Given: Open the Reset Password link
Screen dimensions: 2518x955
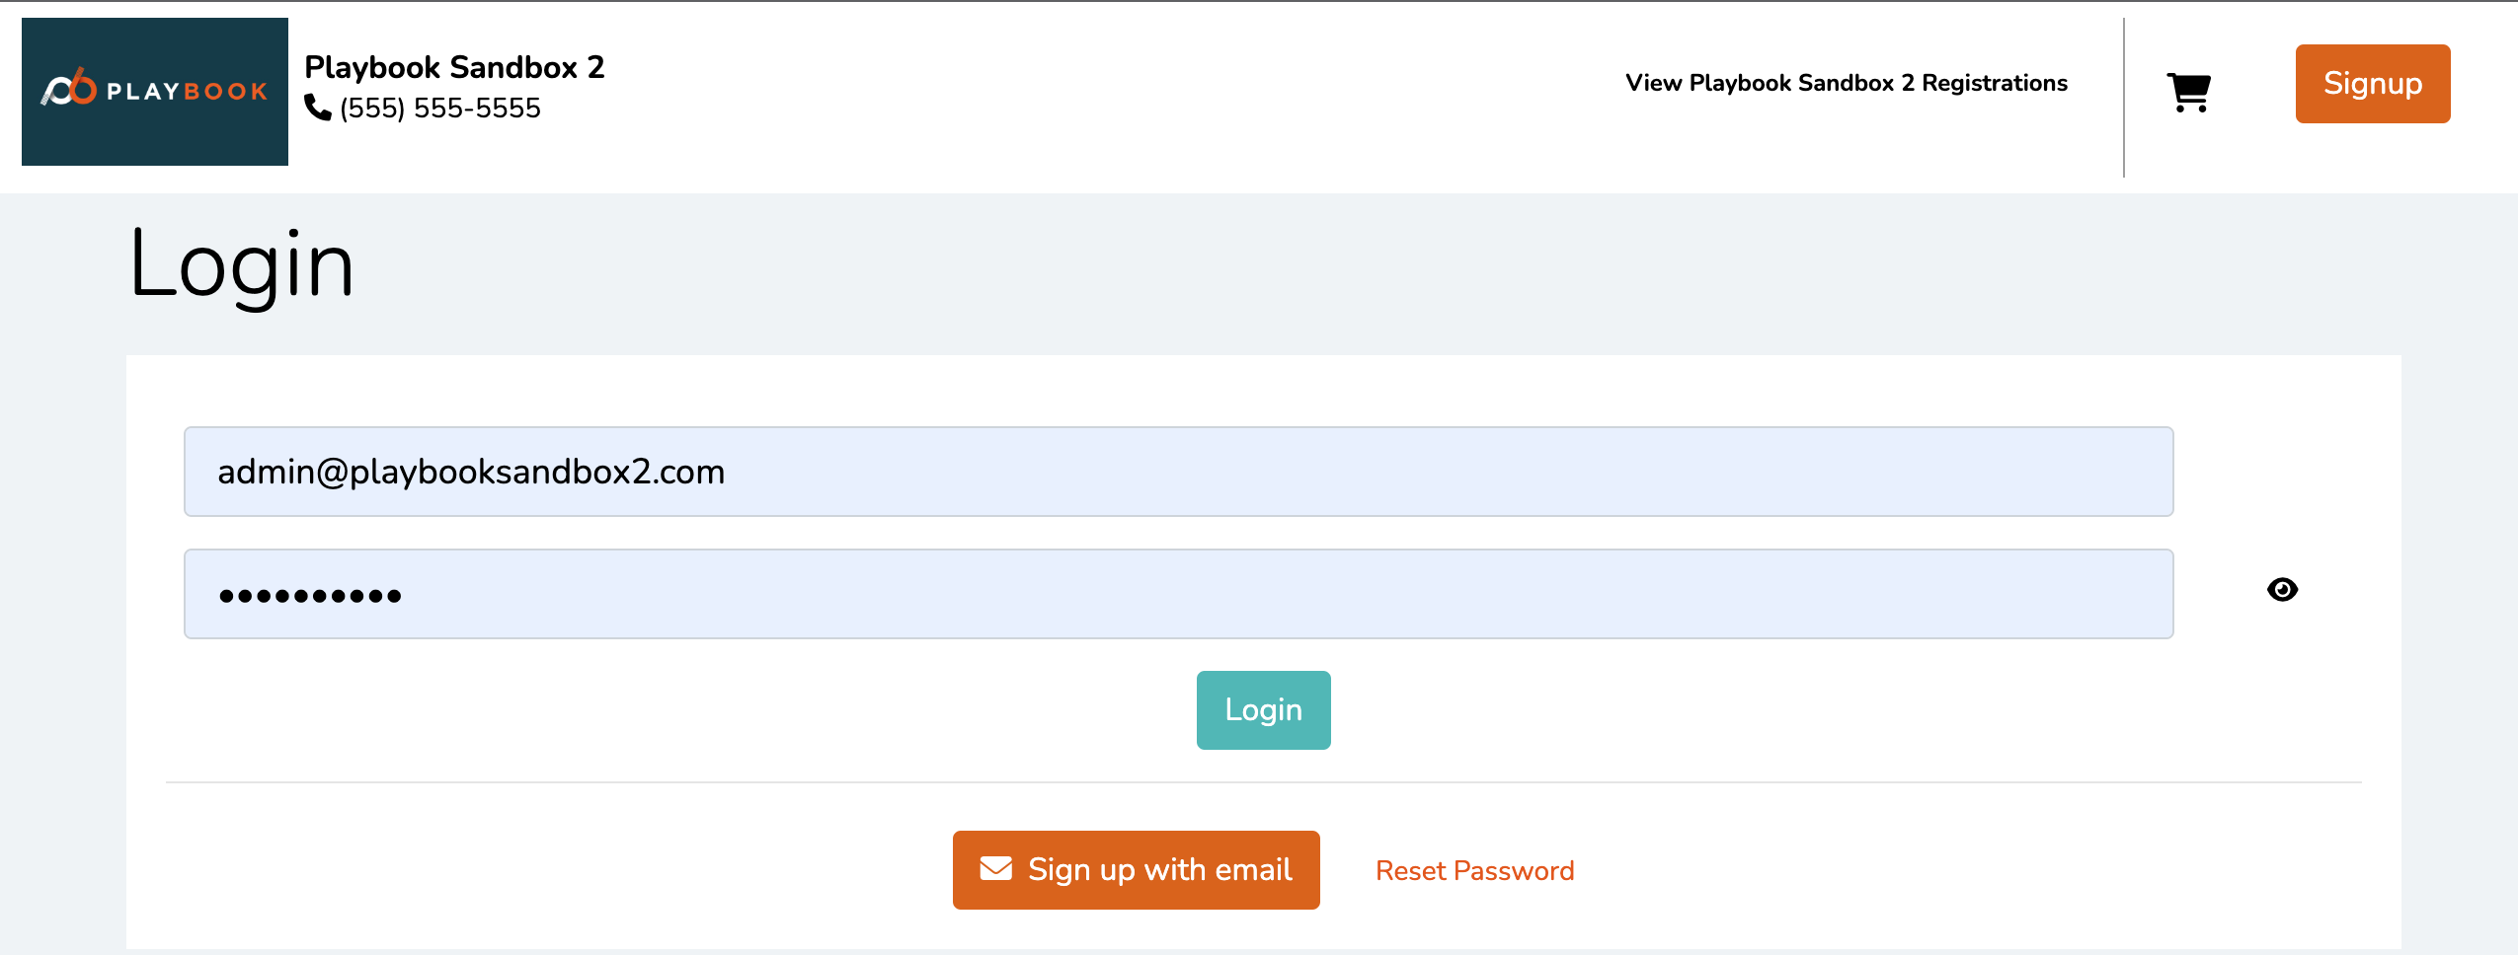Looking at the screenshot, I should pyautogui.click(x=1474, y=870).
